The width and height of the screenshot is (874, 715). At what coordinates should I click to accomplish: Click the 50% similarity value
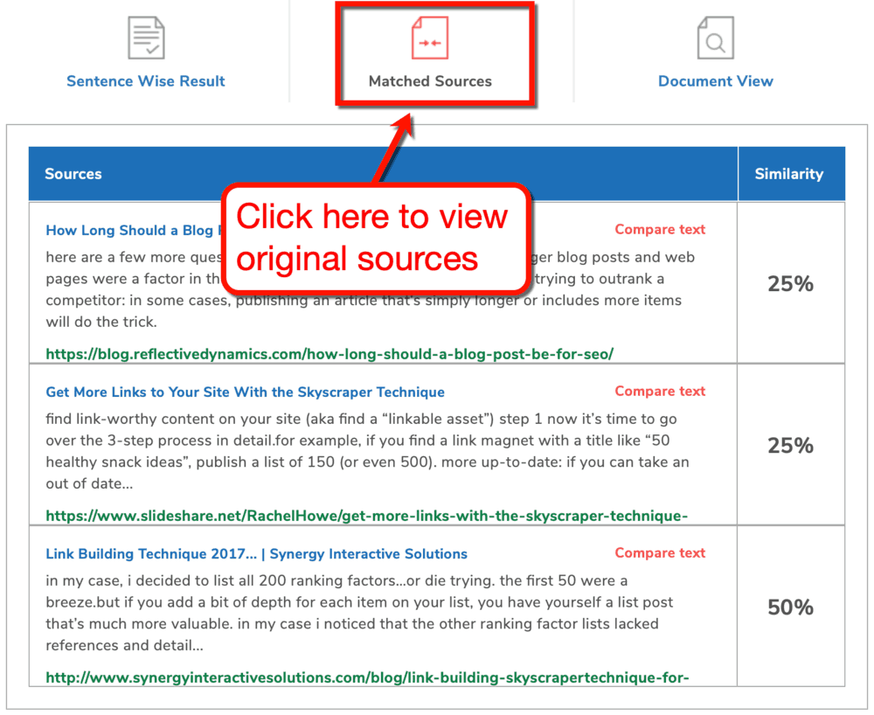791,607
